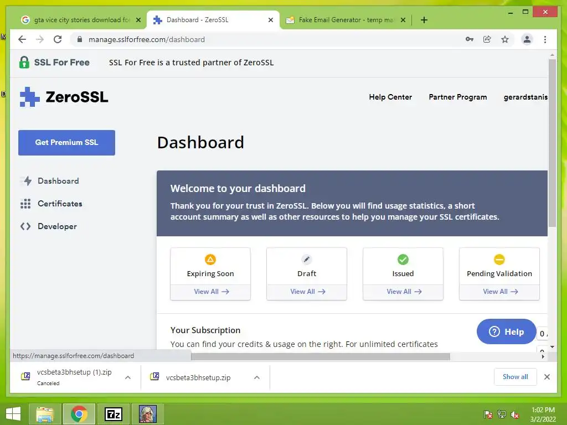Open a new browser tab
567x425 pixels.
tap(424, 20)
